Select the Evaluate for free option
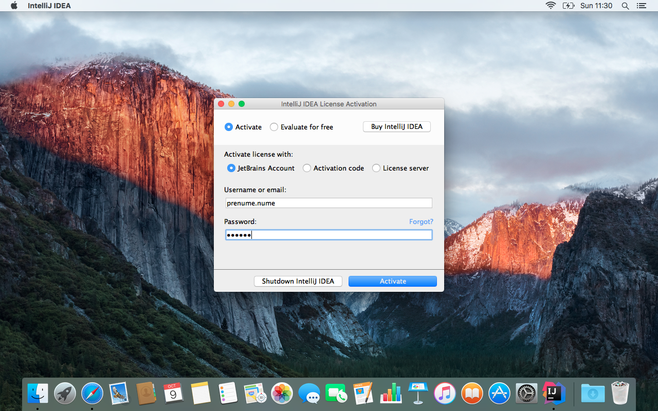The height and width of the screenshot is (411, 658). click(x=273, y=127)
